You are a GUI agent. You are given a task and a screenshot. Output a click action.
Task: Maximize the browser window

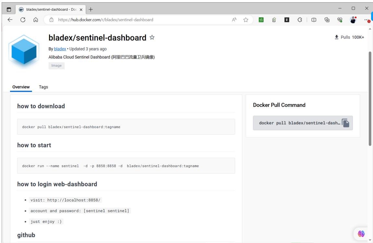point(353,8)
